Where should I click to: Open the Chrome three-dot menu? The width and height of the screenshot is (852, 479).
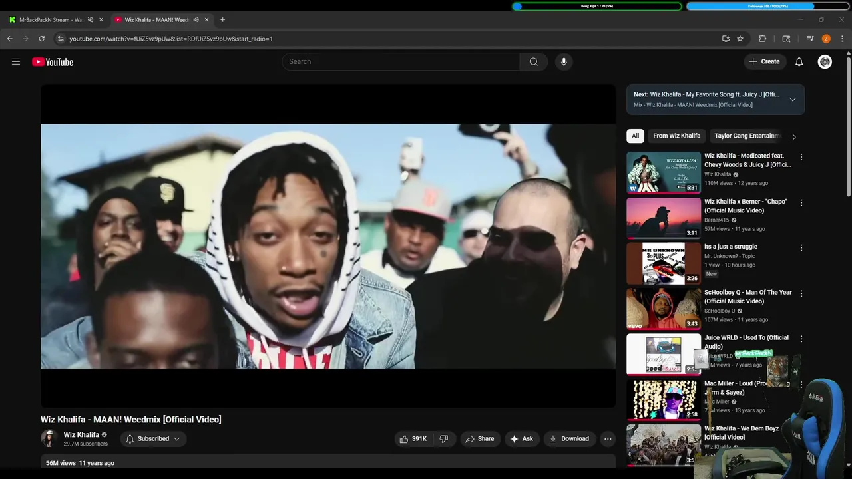point(842,39)
